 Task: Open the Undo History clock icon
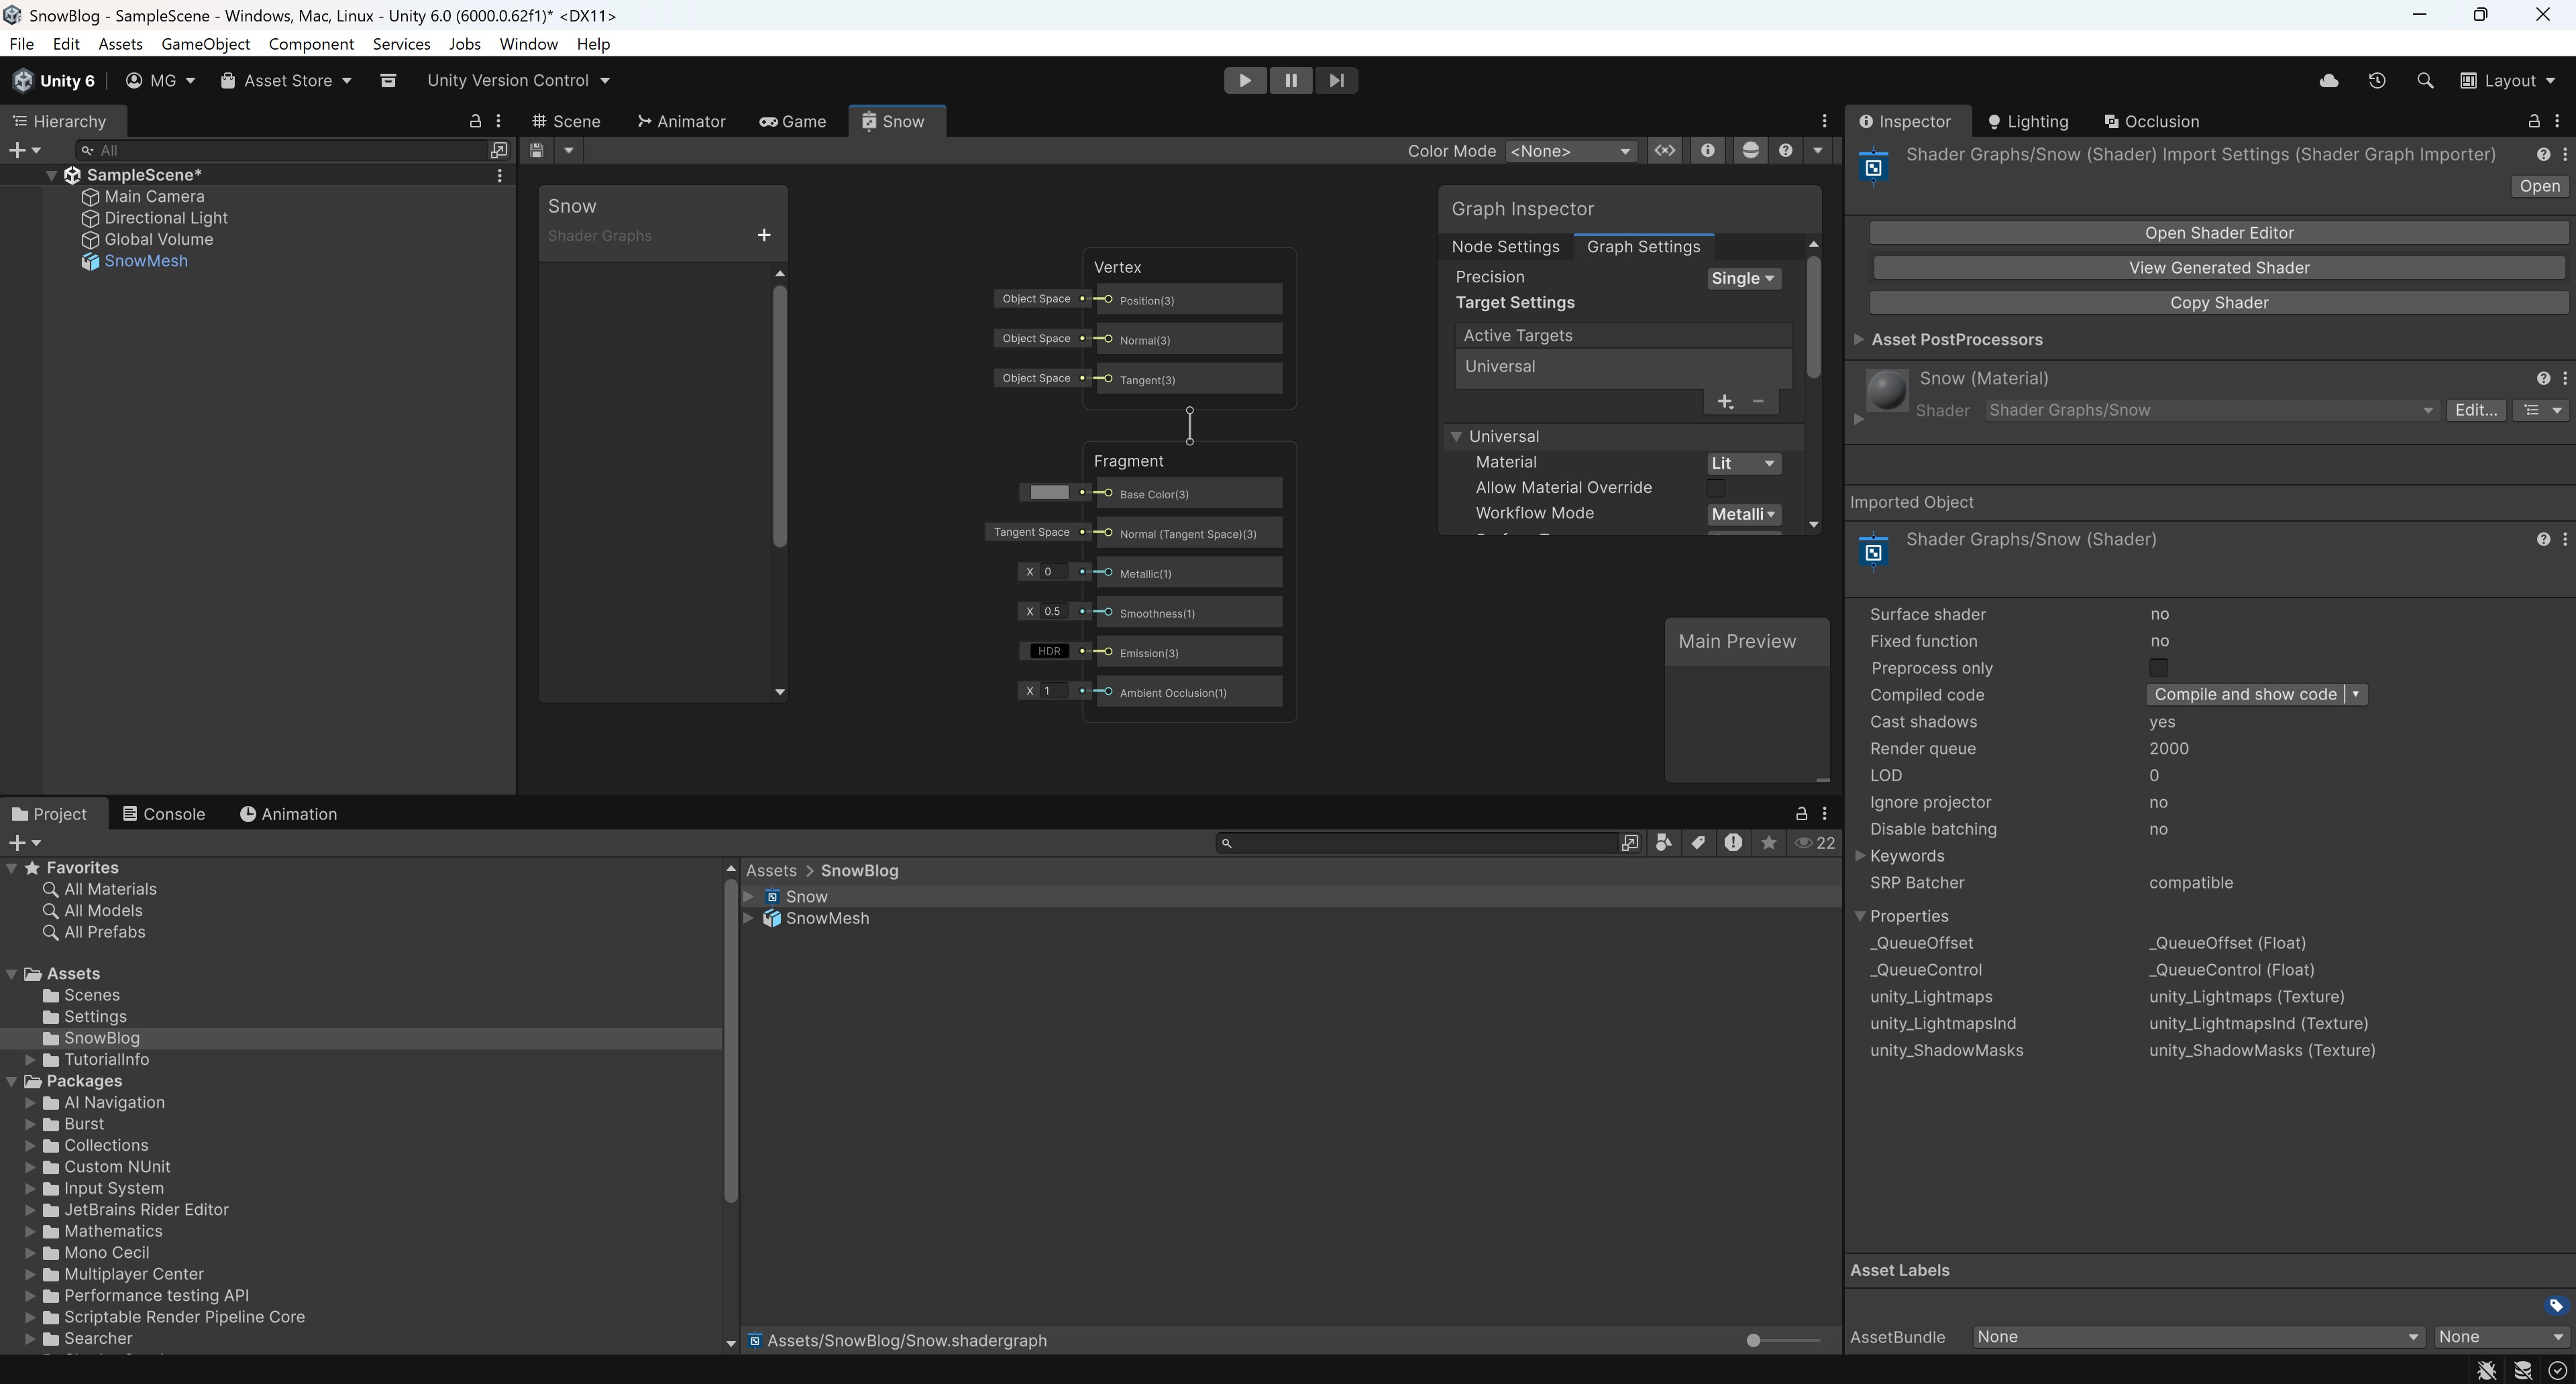(2377, 81)
